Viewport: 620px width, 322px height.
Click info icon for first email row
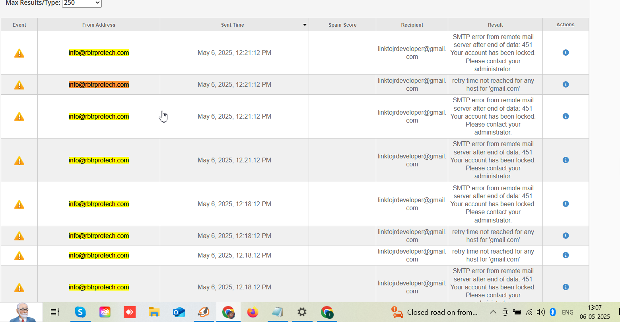(x=566, y=53)
